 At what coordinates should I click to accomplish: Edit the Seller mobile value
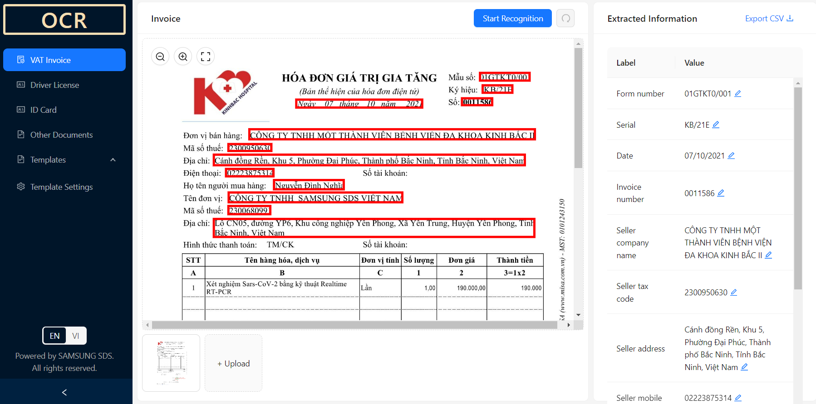738,398
